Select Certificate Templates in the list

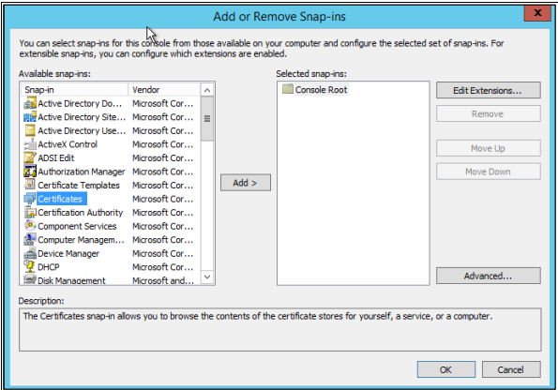point(79,185)
